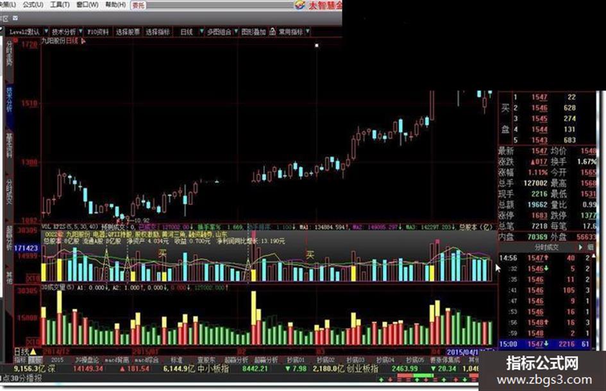Image resolution: width=606 pixels, height=391 pixels.
Task: Open the 帮助(H) menu
Action: click(115, 4)
